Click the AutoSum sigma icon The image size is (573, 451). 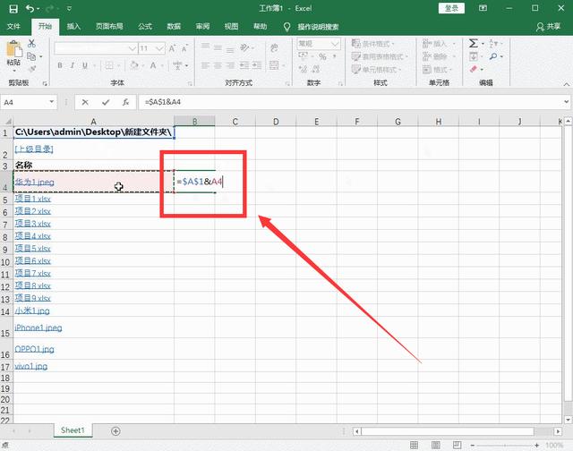474,43
